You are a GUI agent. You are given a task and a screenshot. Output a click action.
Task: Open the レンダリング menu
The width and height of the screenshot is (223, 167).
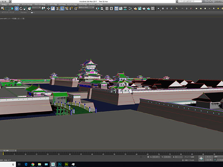[52, 5]
